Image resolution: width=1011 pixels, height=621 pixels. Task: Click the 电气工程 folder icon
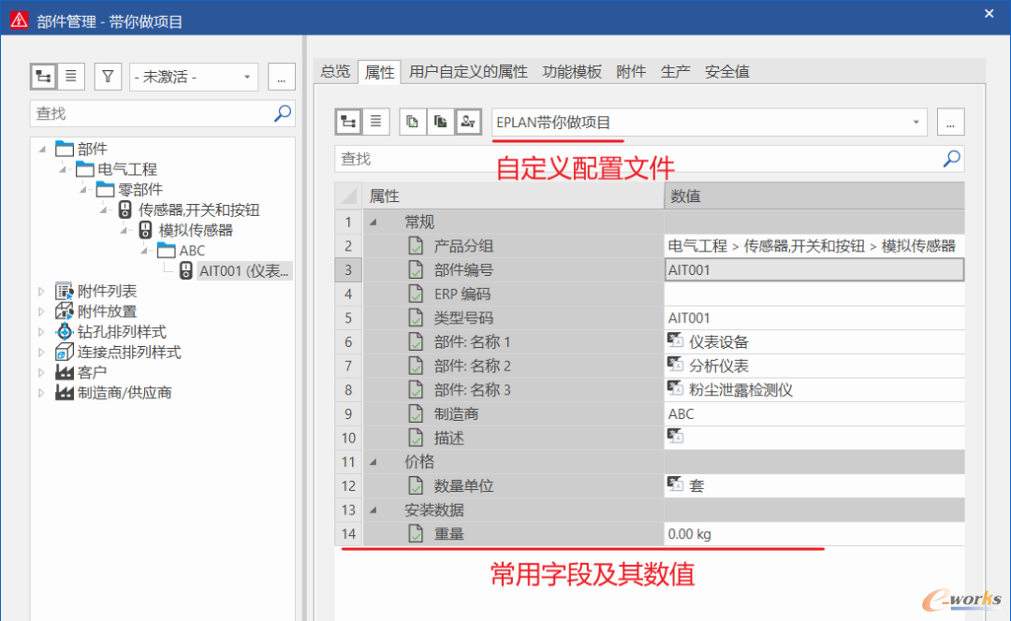[85, 169]
